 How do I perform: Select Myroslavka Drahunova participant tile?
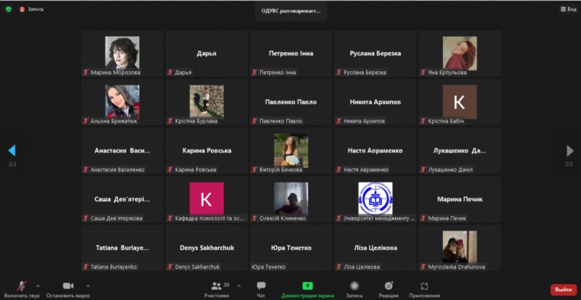pos(459,248)
